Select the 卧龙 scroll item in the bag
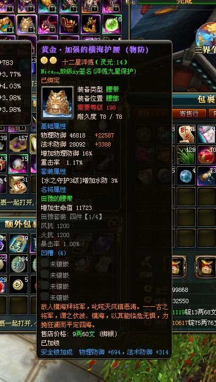The width and height of the screenshot is (216, 382). point(186,134)
